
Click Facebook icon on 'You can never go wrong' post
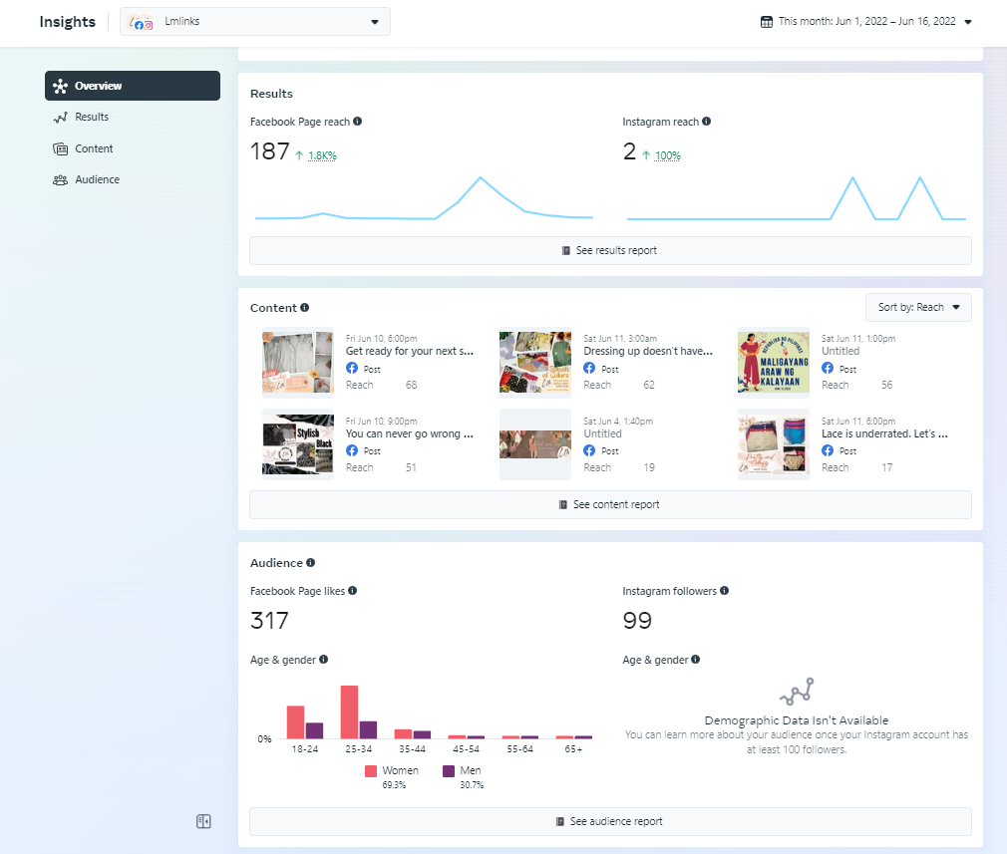(x=352, y=450)
